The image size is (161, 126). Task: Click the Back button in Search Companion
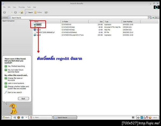pos(23,99)
